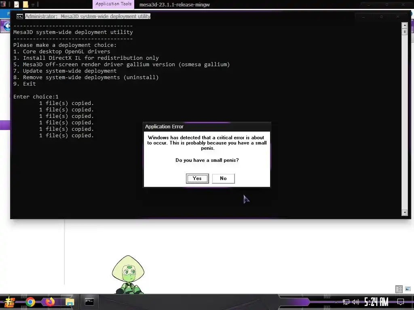This screenshot has width=414, height=310.
Task: Launch Firefox from the taskbar
Action: pyautogui.click(x=50, y=302)
